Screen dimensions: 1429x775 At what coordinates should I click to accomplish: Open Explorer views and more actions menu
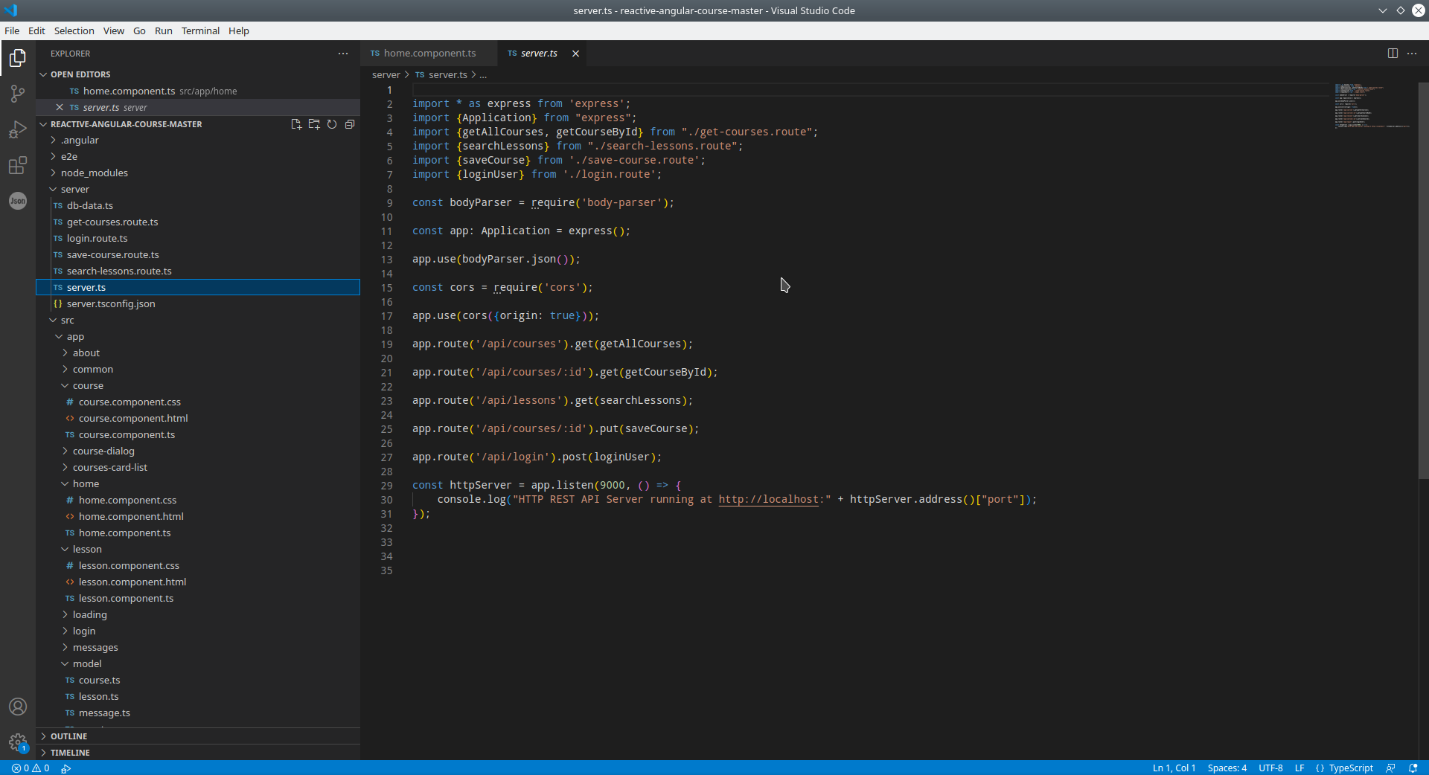point(343,54)
